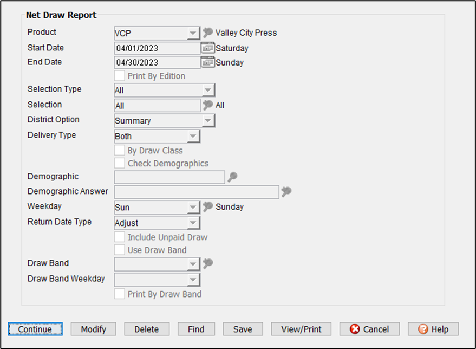Click the Demographic Answer lookup icon
Image resolution: width=476 pixels, height=349 pixels.
(286, 191)
